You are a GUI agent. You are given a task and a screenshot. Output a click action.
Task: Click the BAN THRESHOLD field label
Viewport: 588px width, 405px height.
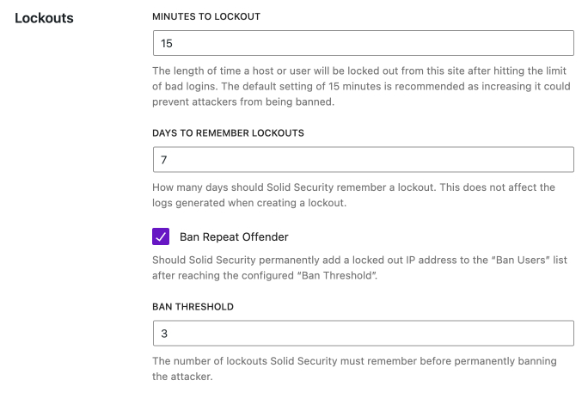(193, 307)
